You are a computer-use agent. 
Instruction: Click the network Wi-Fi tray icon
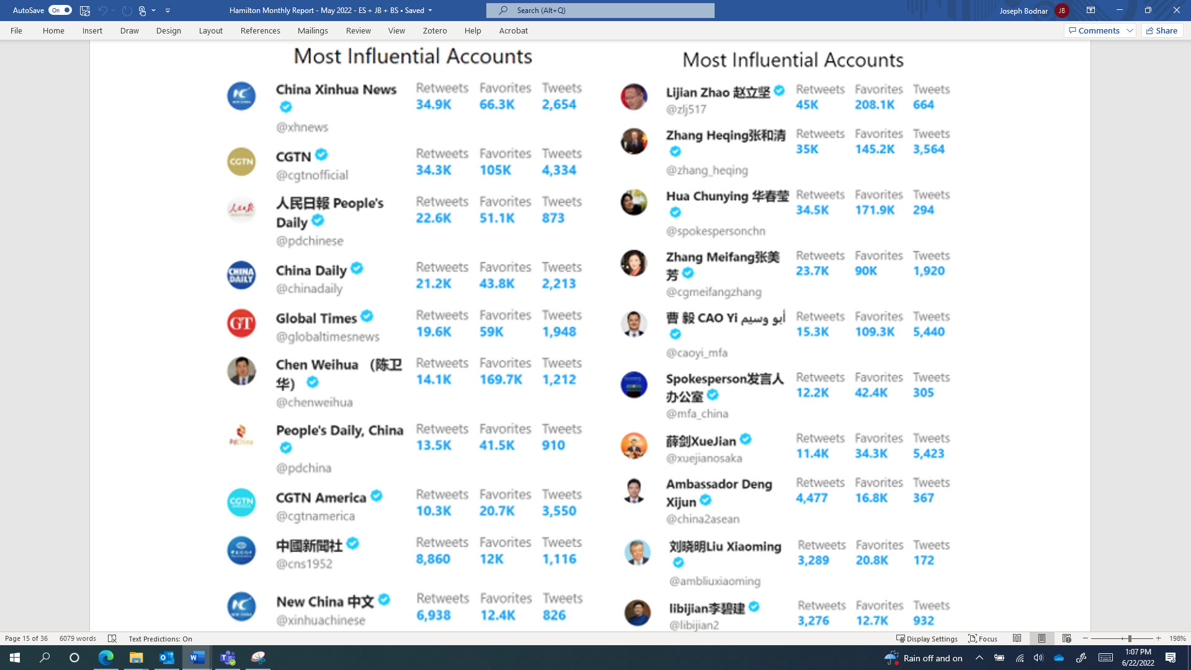pyautogui.click(x=1019, y=658)
